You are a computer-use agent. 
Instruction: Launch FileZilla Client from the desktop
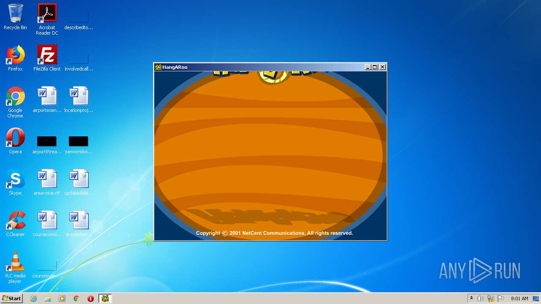click(47, 58)
